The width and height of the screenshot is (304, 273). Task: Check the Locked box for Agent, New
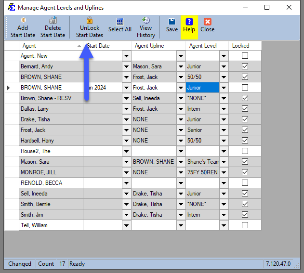pos(245,56)
